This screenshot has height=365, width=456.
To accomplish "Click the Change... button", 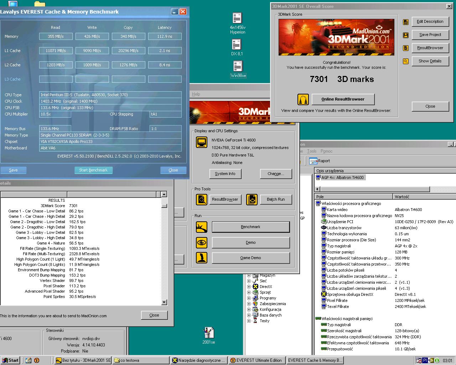I will (276, 174).
